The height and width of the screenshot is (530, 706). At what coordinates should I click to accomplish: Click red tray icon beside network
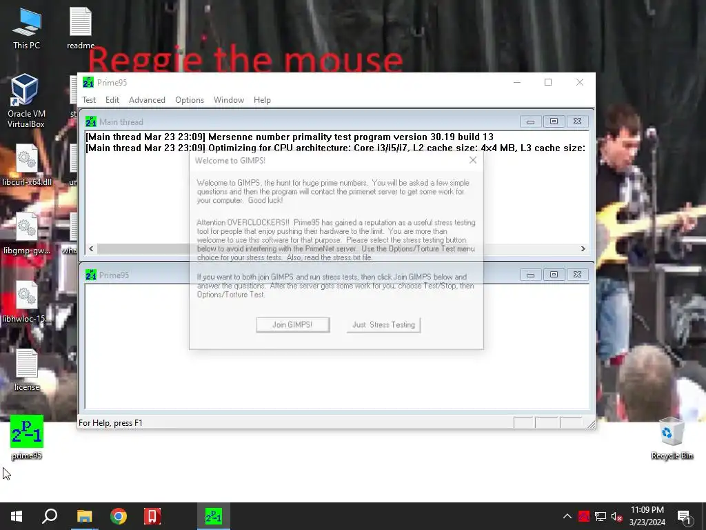click(583, 516)
